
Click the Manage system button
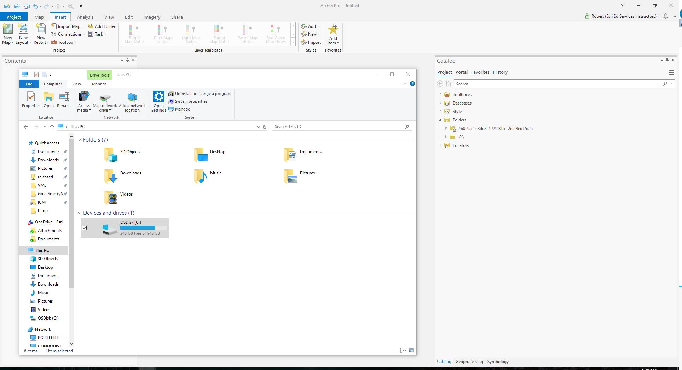click(179, 109)
